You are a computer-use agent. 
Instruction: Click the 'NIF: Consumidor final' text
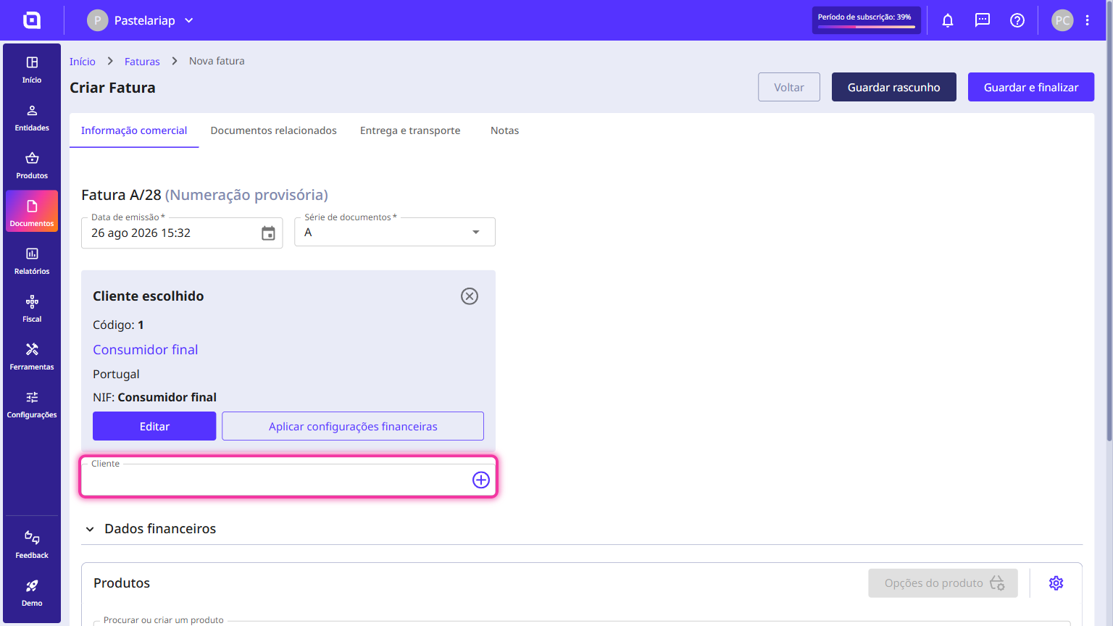point(154,397)
